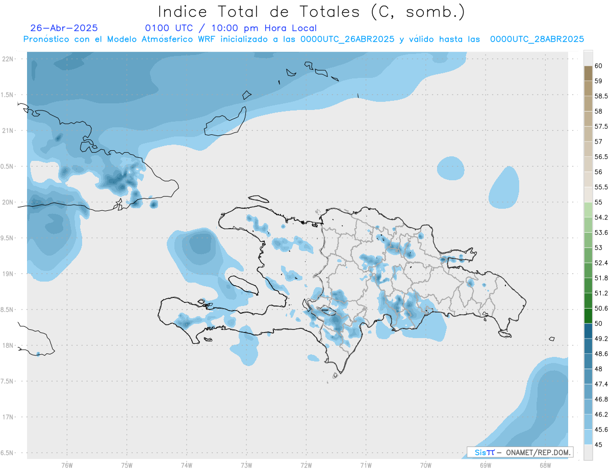This screenshot has height=472, width=612.
Task: Click the '75W' longitude label
Action: coord(126,465)
